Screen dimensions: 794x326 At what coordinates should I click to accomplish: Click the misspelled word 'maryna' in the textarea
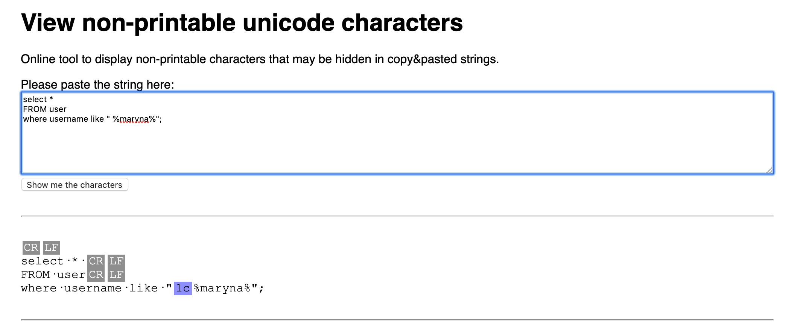pos(134,119)
